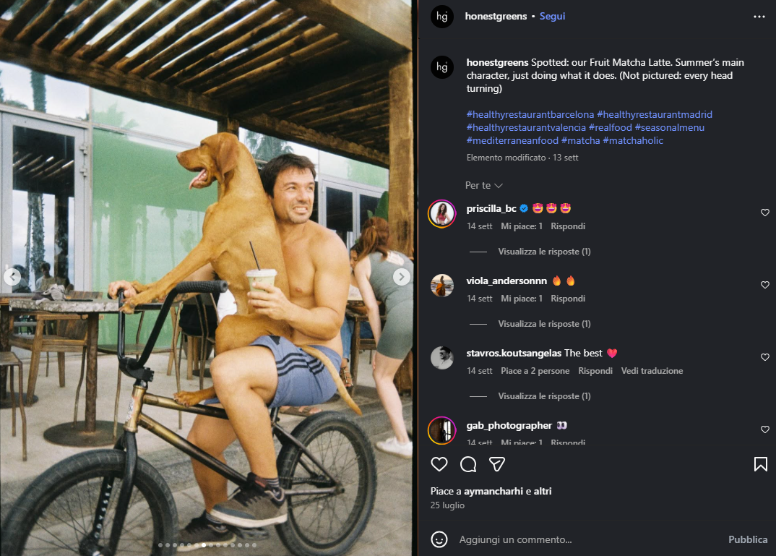
Task: Save post with the bookmark icon
Action: click(x=760, y=464)
